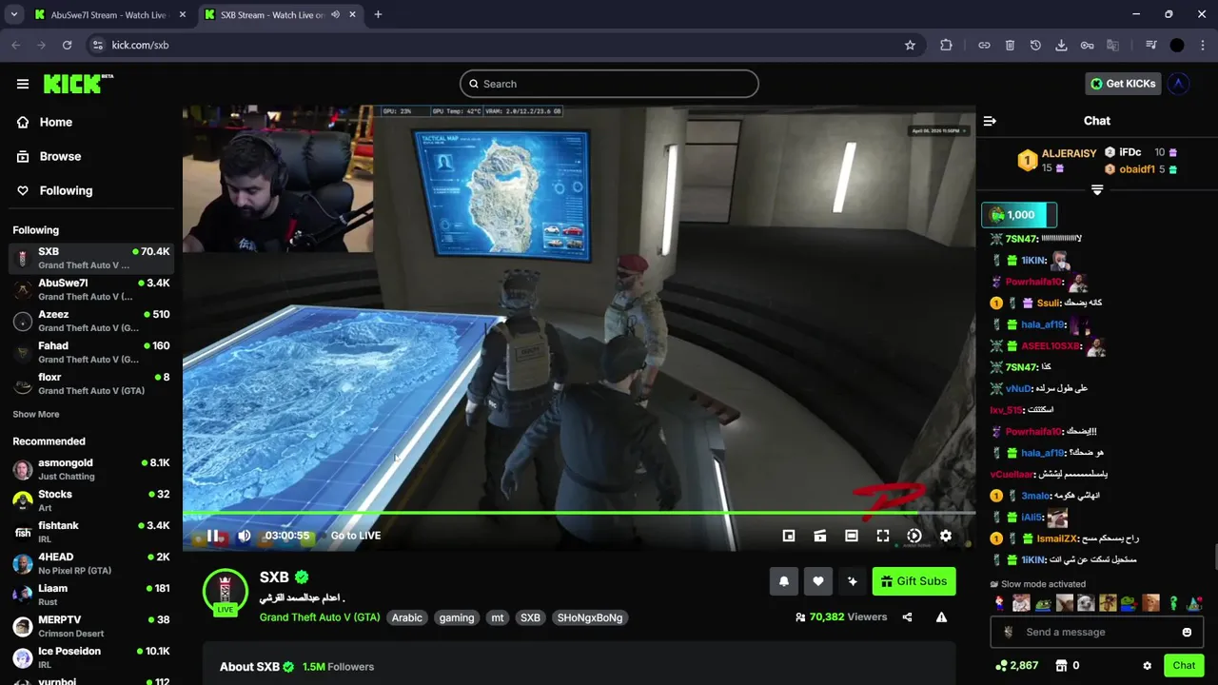Viewport: 1218px width, 685px height.
Task: Open Fahad channel in Following list
Action: click(x=91, y=352)
